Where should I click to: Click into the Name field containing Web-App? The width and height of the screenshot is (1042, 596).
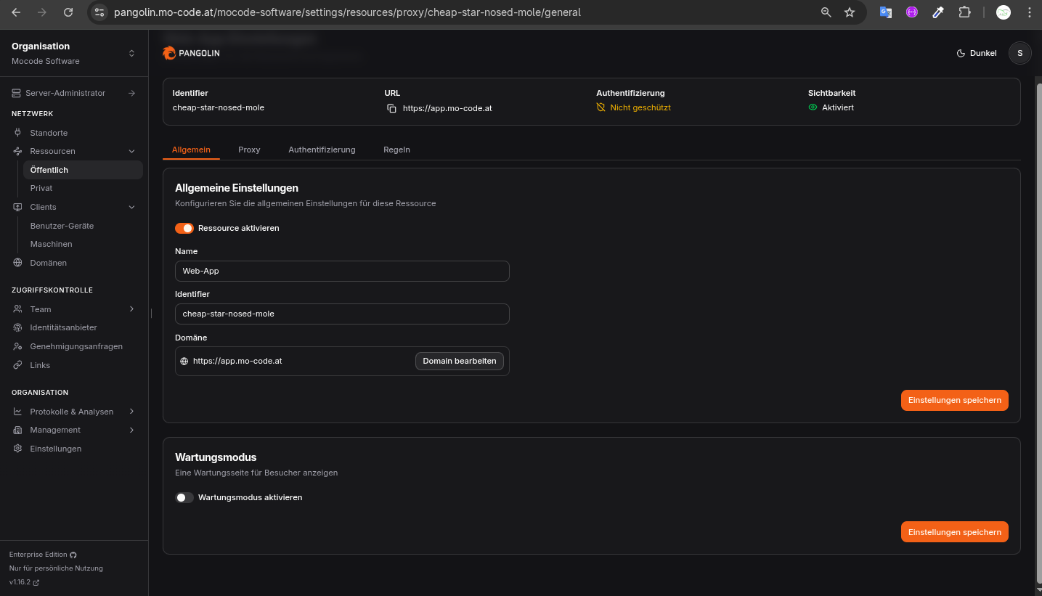pos(341,271)
